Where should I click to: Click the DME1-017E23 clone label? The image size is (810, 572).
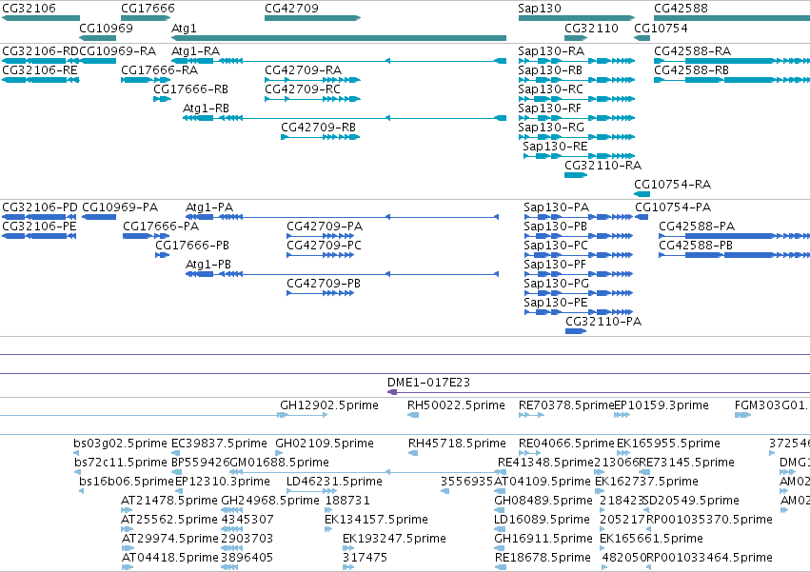pos(428,383)
